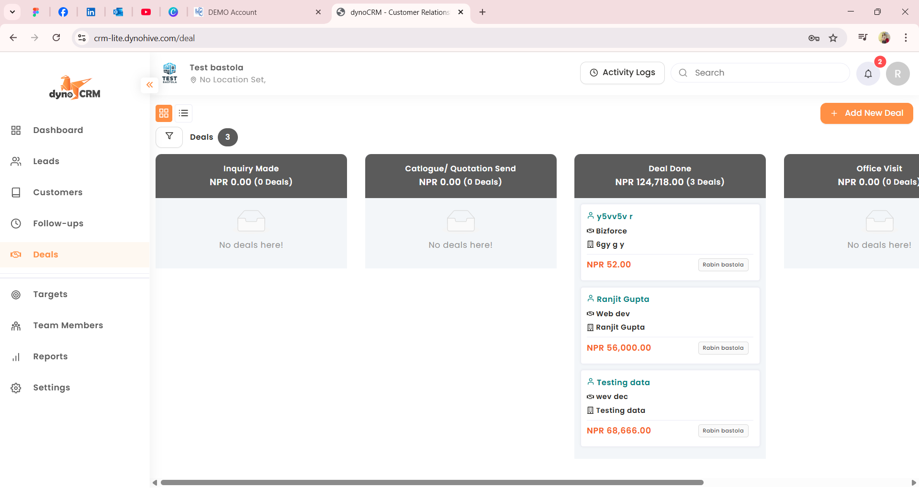Collapse the sidebar with double-chevron arrow

tap(149, 85)
